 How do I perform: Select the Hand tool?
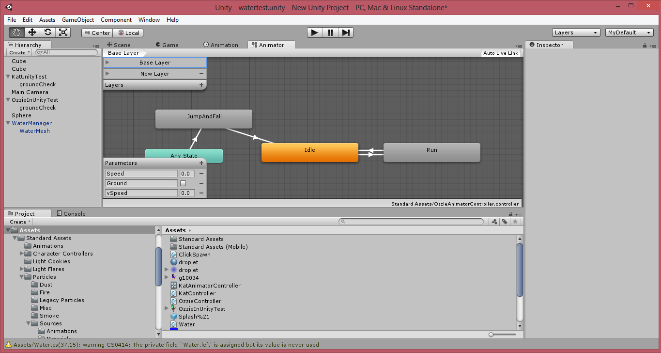pos(17,32)
